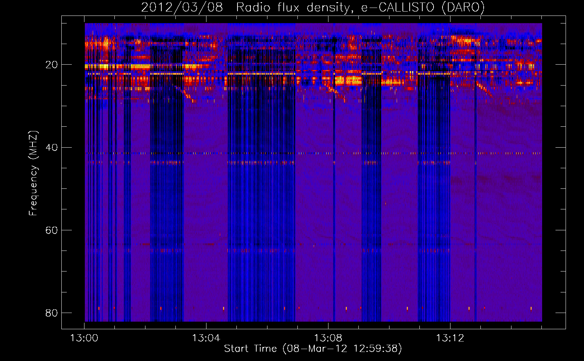Click the 13:04 time tick label
The image size is (584, 361).
tap(206, 338)
